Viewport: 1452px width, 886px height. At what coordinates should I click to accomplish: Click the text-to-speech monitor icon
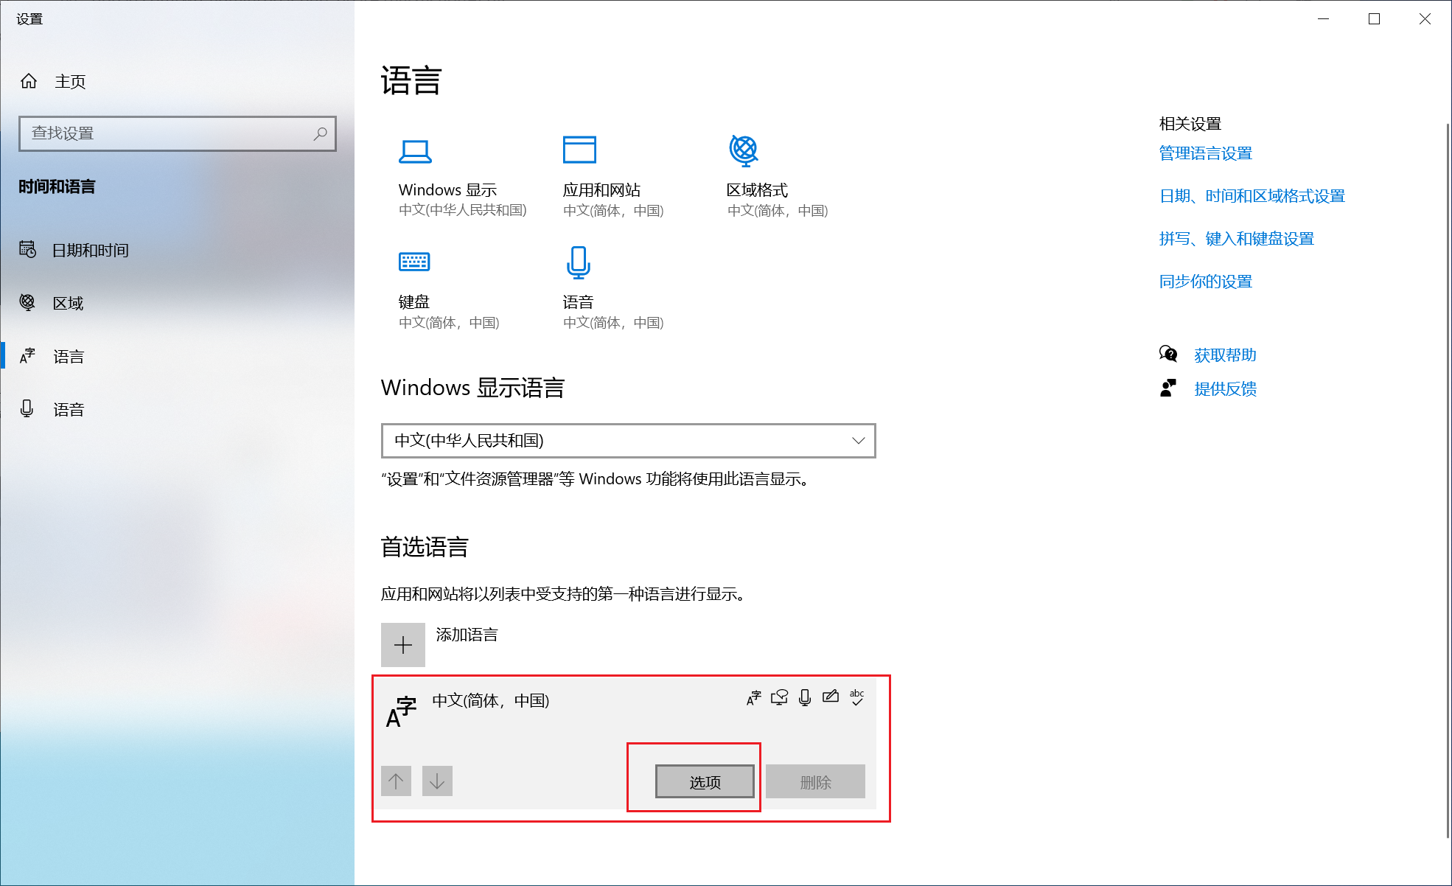pos(778,696)
